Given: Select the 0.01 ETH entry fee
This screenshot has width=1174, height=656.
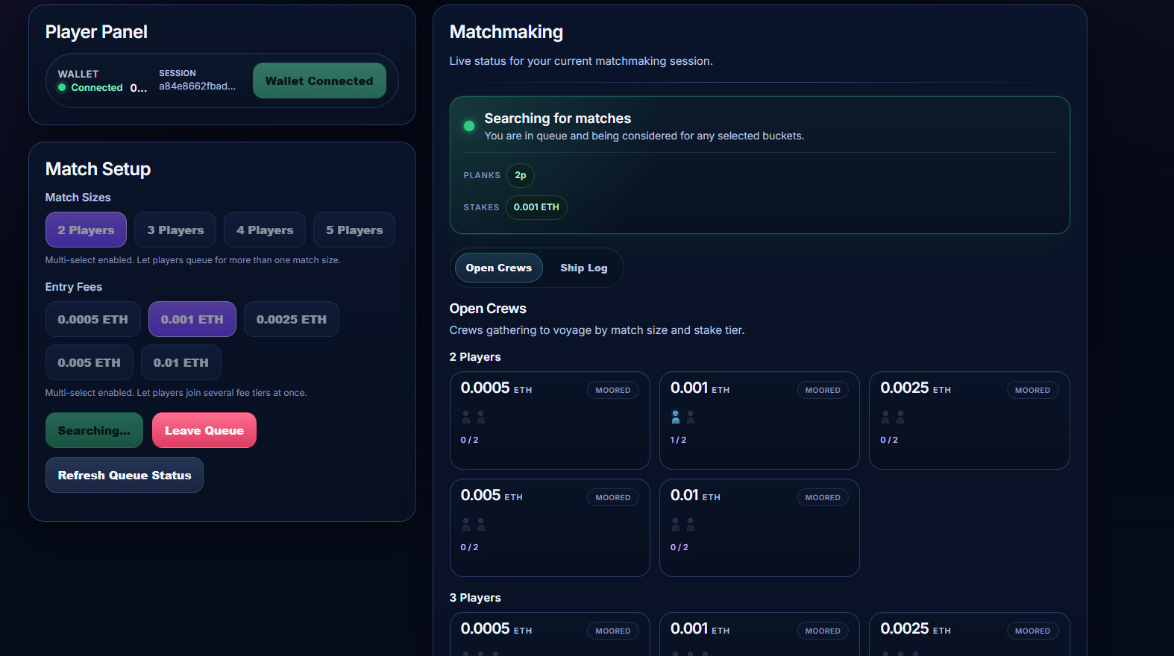Looking at the screenshot, I should 181,362.
